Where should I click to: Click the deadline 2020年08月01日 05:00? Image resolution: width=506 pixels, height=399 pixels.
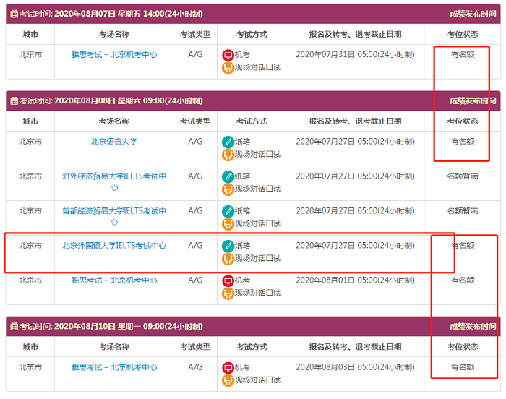[355, 280]
